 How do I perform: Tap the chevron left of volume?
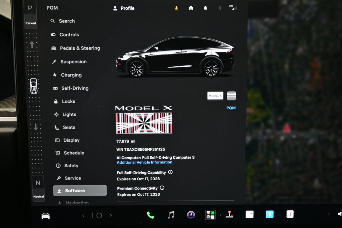point(329,214)
